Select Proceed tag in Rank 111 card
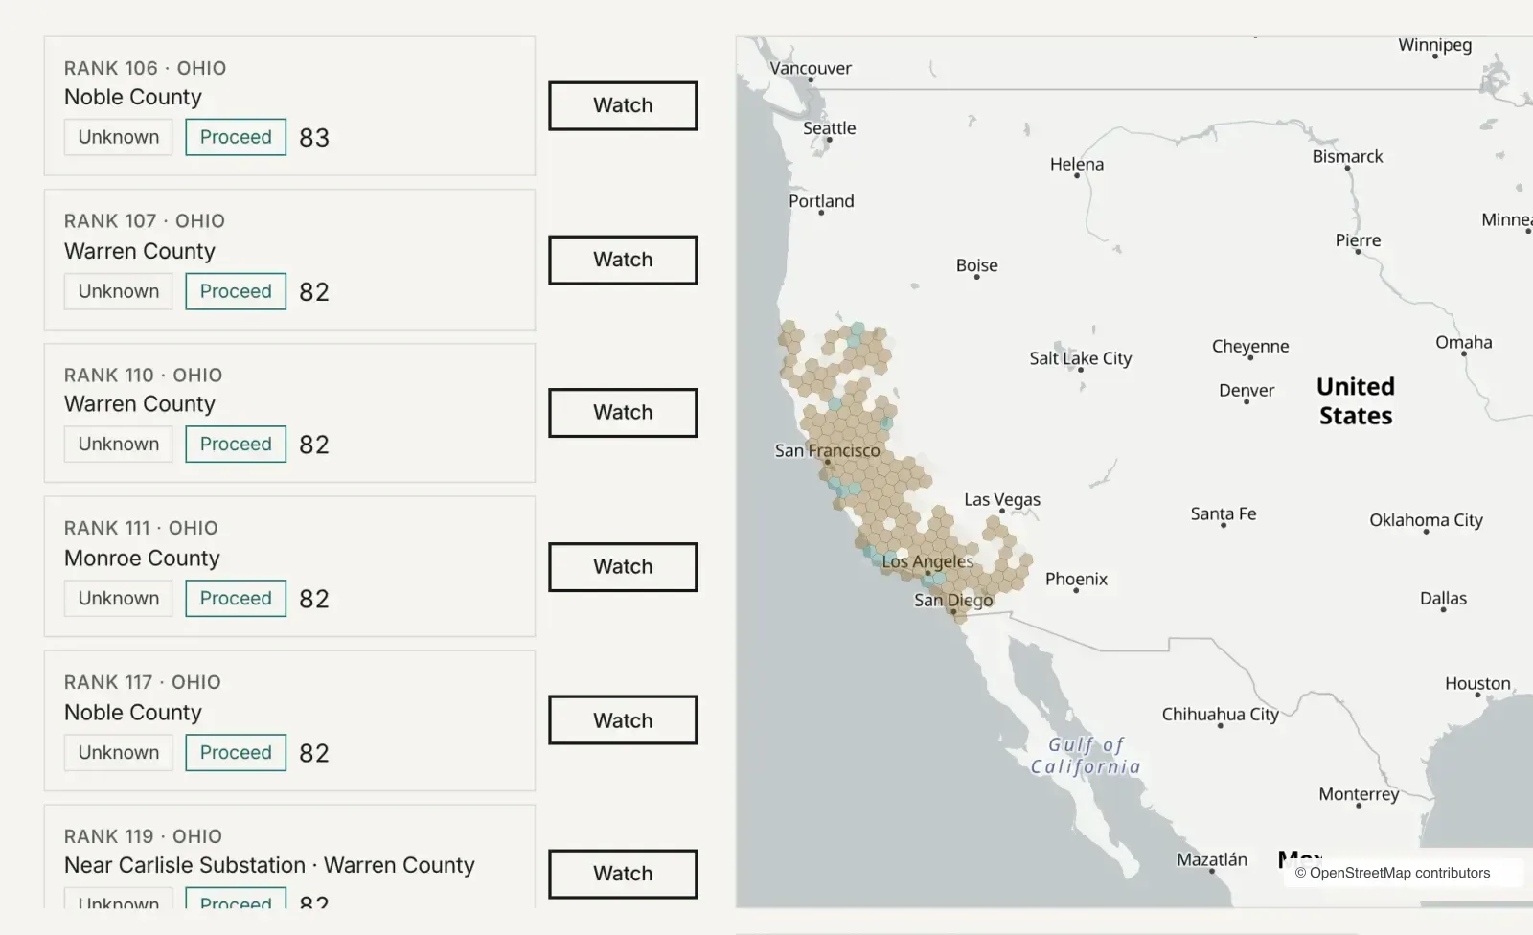 [x=236, y=598]
